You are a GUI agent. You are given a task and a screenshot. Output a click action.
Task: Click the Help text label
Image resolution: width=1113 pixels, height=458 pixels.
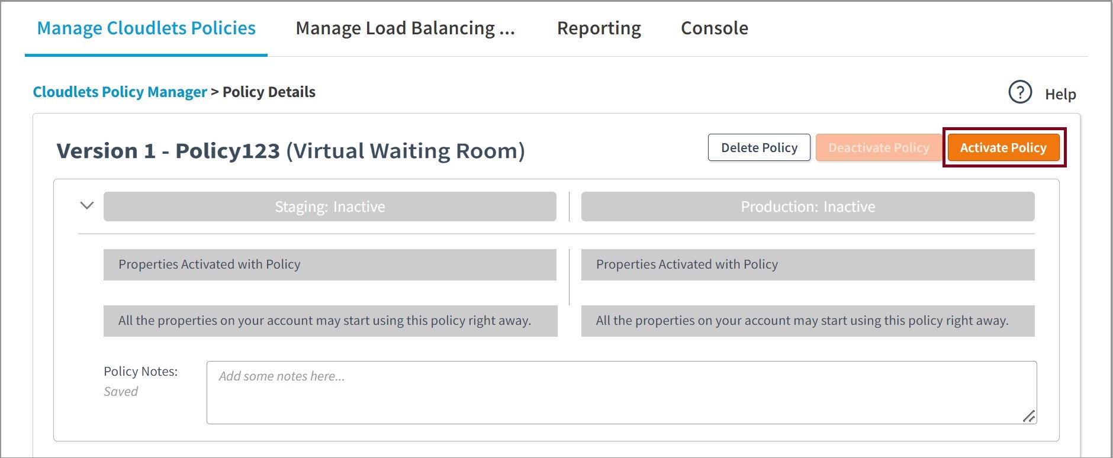[x=1060, y=94]
